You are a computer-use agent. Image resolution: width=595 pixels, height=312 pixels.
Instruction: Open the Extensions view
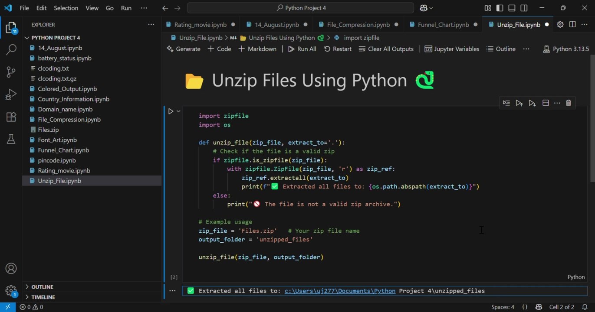11,117
